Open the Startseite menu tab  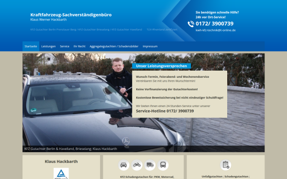[31, 46]
